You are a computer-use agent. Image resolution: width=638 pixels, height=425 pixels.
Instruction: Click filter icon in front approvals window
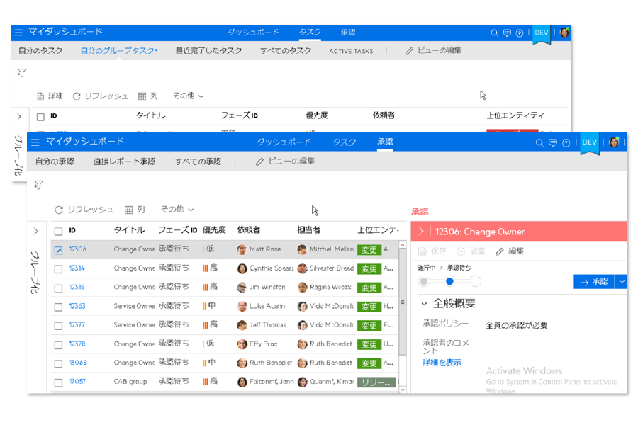pos(39,185)
